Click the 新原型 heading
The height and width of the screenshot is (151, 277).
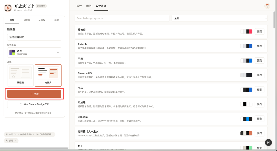[11, 29]
